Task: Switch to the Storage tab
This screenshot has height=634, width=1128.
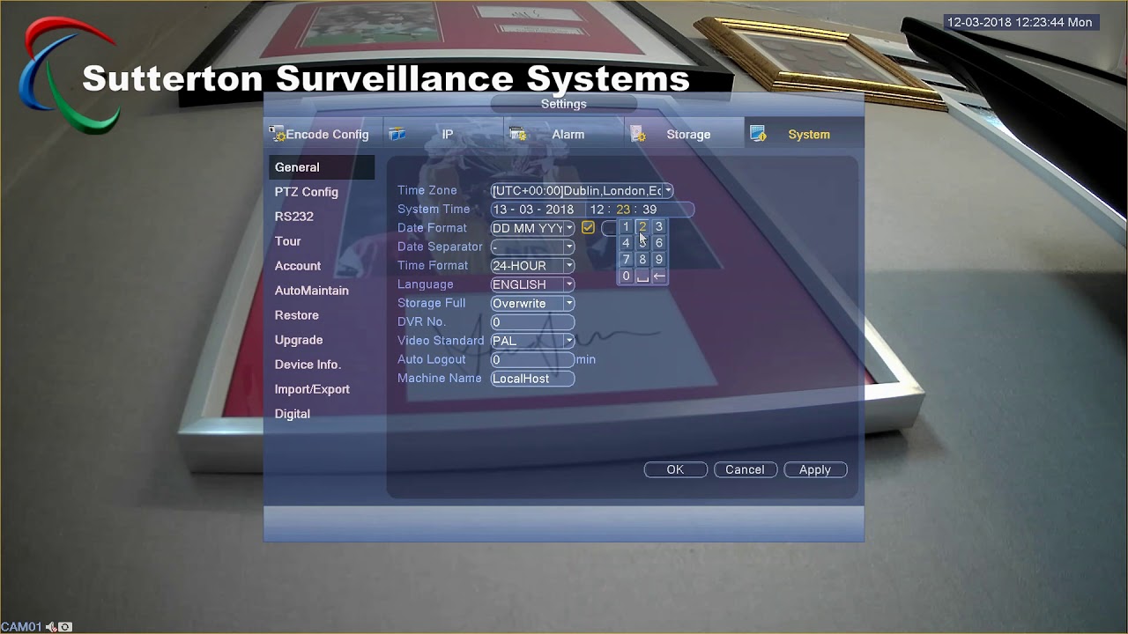Action: 684,134
